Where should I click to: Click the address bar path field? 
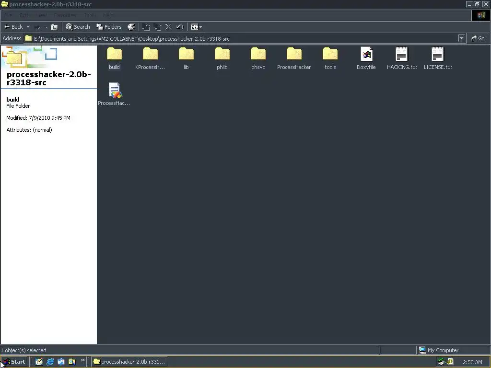click(241, 38)
